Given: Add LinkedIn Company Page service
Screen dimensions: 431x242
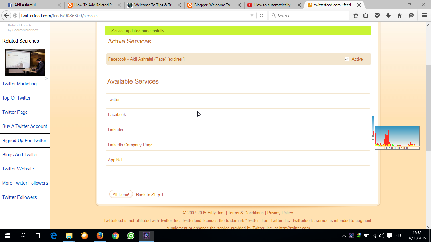Looking at the screenshot, I should pos(238,145).
